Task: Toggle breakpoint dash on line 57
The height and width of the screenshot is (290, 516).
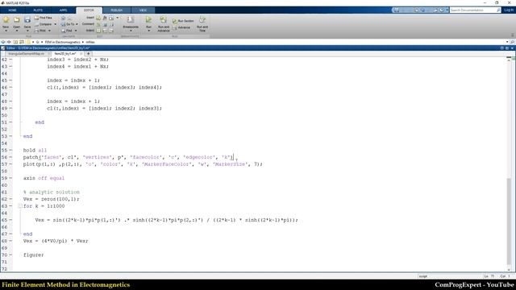Action: [x=10, y=164]
